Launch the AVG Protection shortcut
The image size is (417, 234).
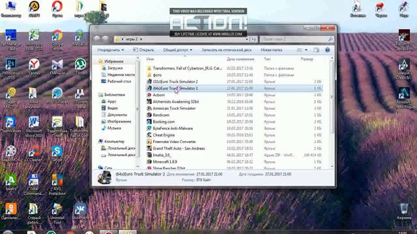pyautogui.click(x=57, y=185)
